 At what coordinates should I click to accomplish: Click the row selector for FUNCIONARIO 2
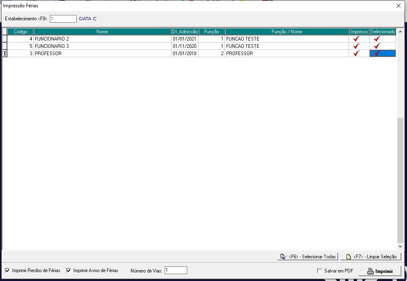point(5,39)
